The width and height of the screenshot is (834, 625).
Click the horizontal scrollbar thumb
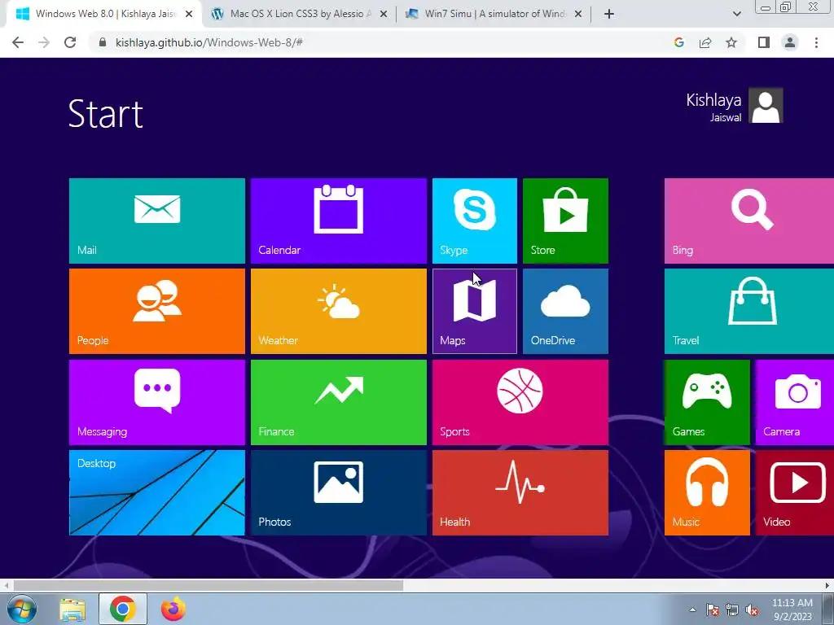(208, 586)
